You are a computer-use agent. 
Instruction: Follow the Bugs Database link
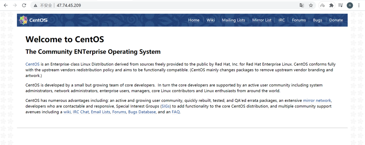coord(142,112)
